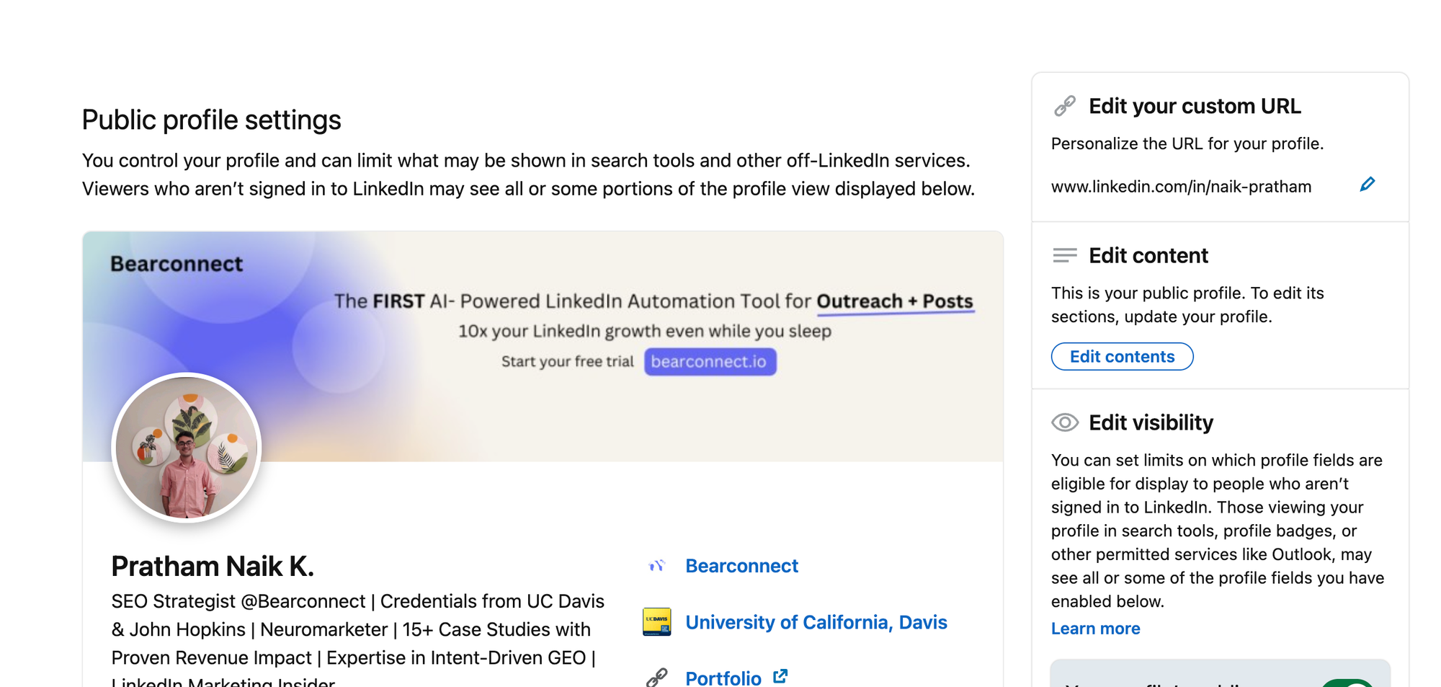1441x687 pixels.
Task: Click the Bearconnect wordmark in the banner
Action: pos(177,264)
